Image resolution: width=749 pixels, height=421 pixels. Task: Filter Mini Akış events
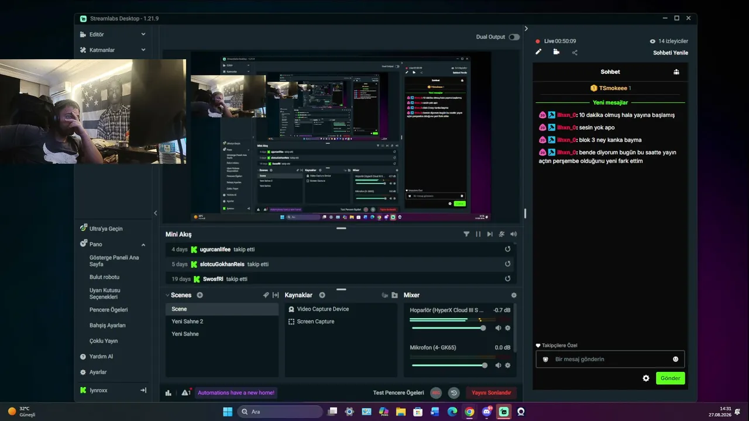click(466, 234)
